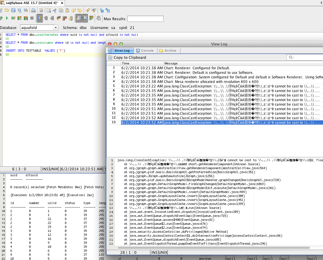
Task: Click the execute edit table icon
Action: (20, 18)
